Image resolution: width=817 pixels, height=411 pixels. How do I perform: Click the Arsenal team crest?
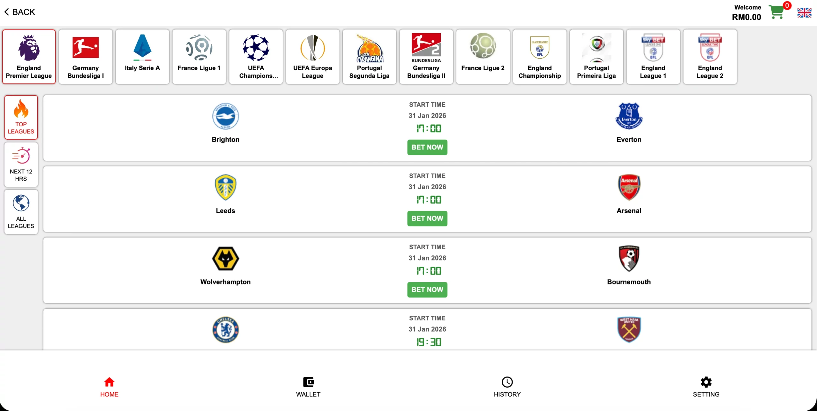point(629,187)
